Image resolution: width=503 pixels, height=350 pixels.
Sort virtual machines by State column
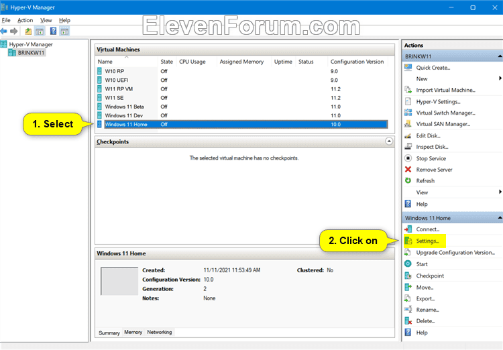click(x=167, y=62)
